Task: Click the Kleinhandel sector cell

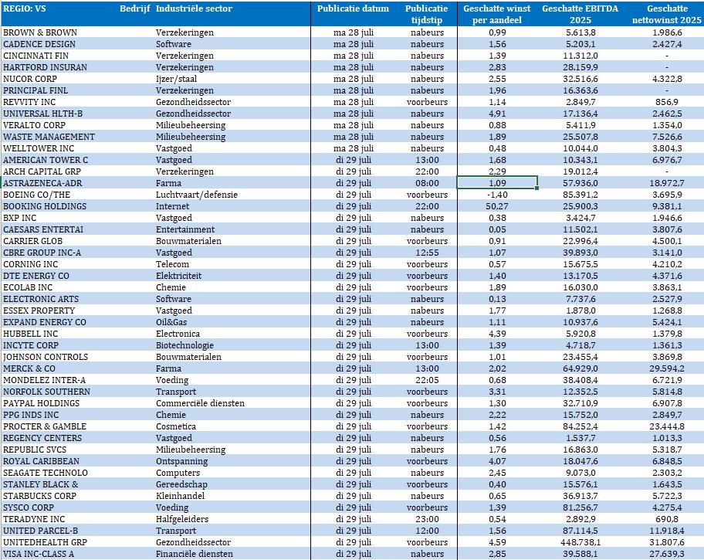Action: pyautogui.click(x=180, y=496)
